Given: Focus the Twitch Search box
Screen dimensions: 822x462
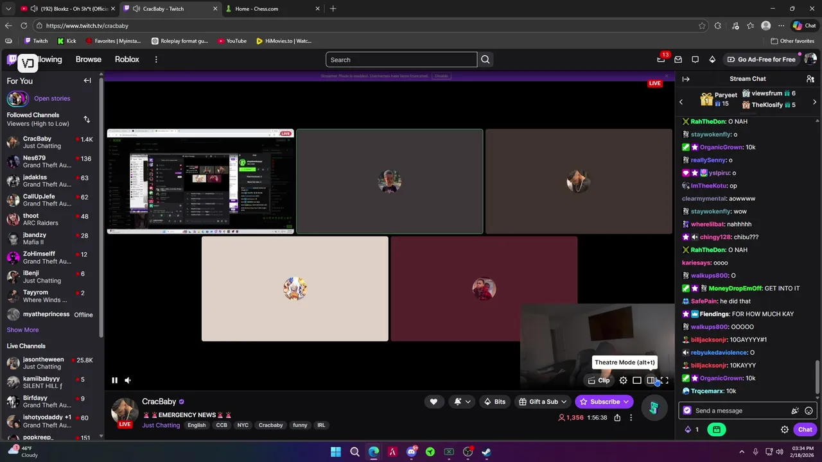Looking at the screenshot, I should click(401, 60).
